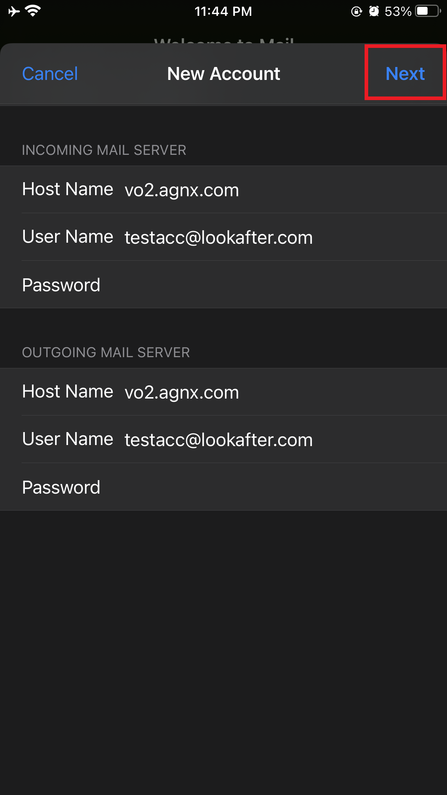Tap the Wi-Fi signal icon
Viewport: 447px width, 795px height.
[x=33, y=12]
